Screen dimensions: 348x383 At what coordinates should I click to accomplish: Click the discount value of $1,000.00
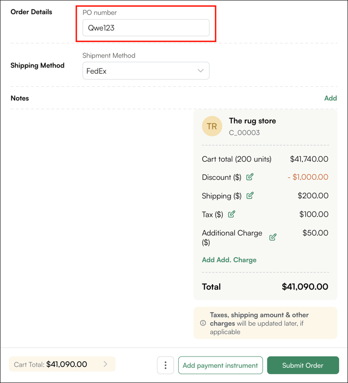308,177
